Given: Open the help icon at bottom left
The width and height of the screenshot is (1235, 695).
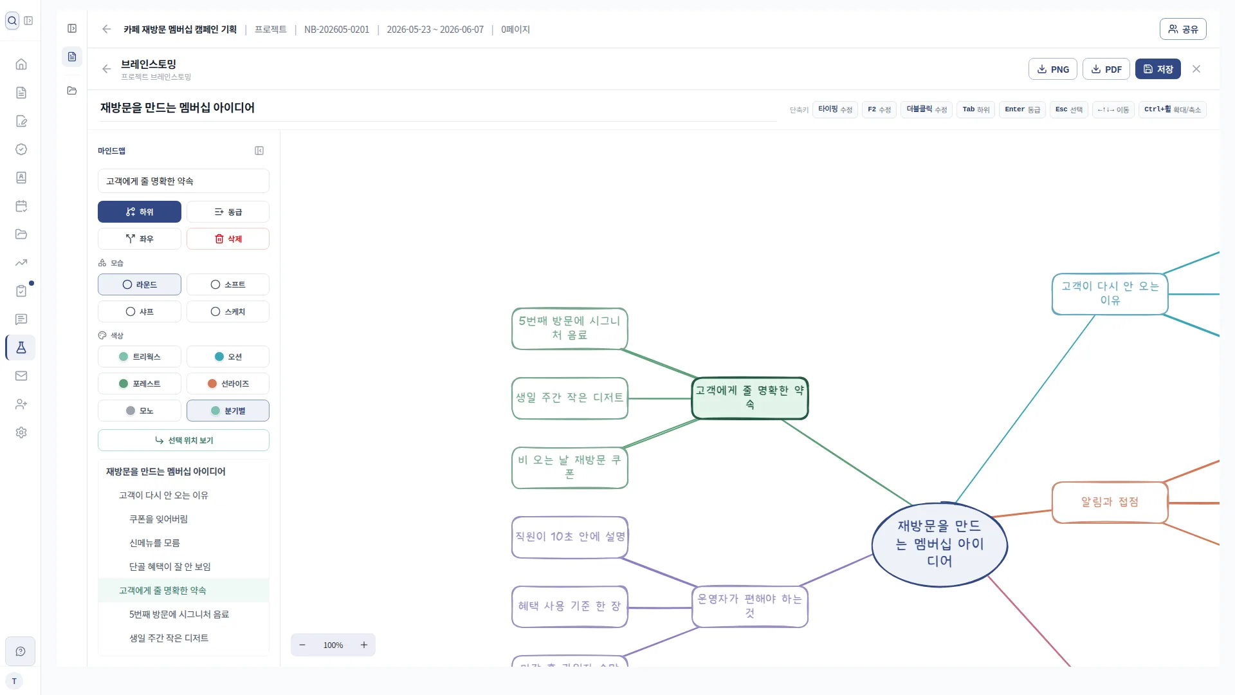Looking at the screenshot, I should 21,651.
